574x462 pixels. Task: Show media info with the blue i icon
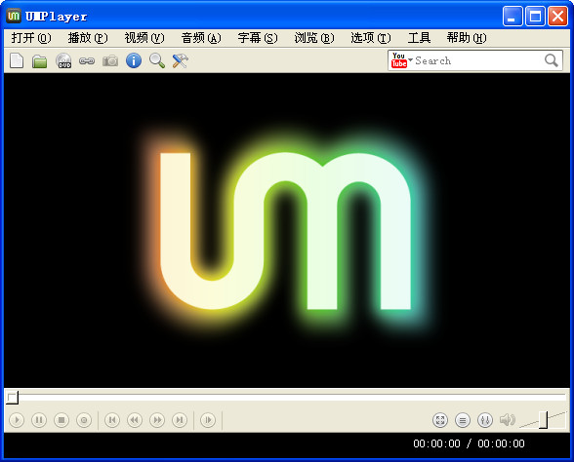[134, 60]
